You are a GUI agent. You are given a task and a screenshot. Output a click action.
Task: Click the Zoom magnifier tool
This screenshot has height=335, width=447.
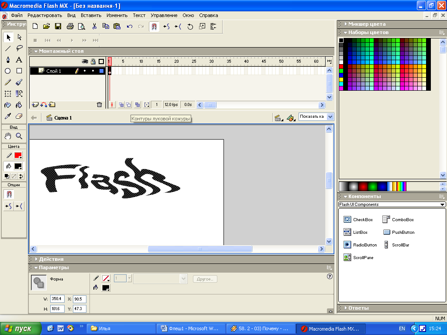[19, 136]
